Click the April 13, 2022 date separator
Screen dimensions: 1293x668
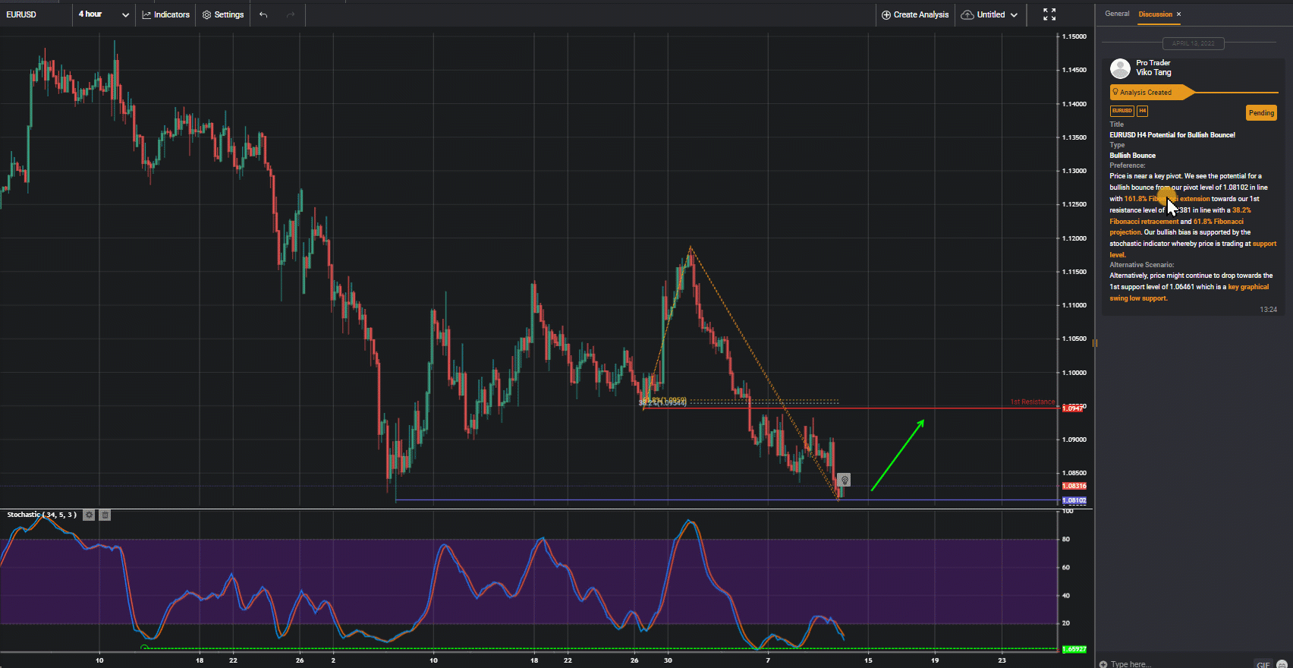pos(1193,43)
